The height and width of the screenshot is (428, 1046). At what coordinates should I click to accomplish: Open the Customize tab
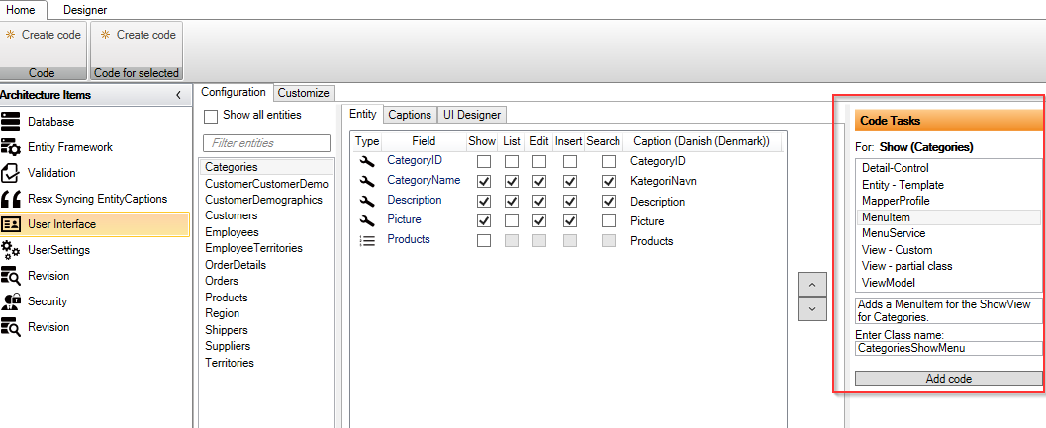point(304,93)
